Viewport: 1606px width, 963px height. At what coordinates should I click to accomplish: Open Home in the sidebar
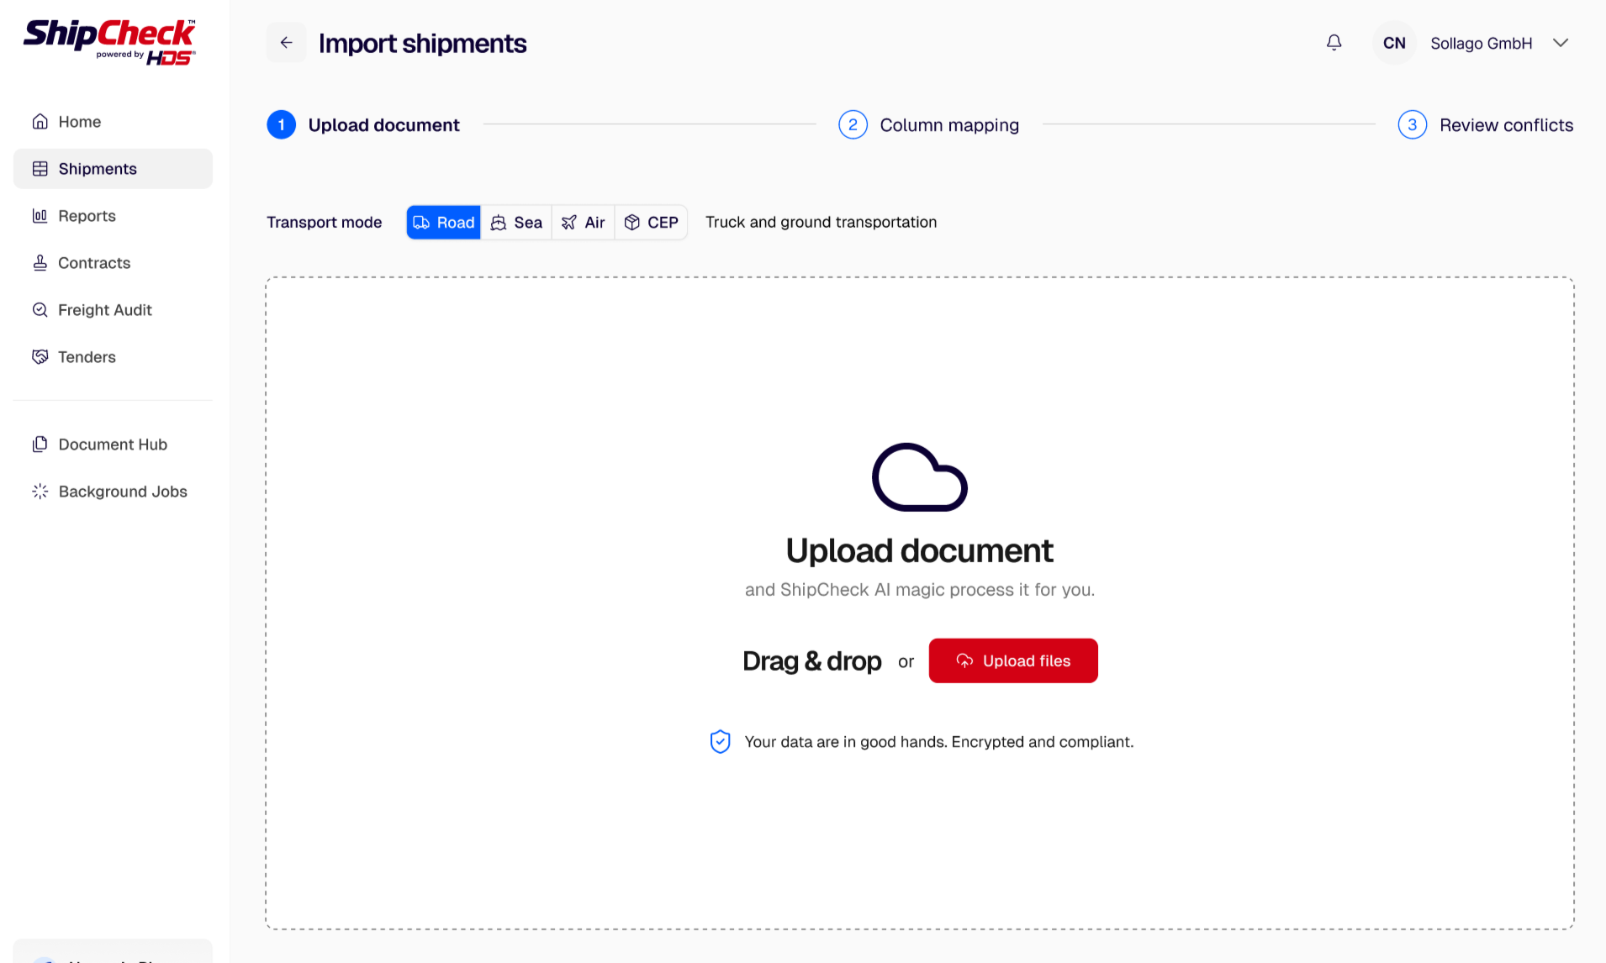[113, 122]
